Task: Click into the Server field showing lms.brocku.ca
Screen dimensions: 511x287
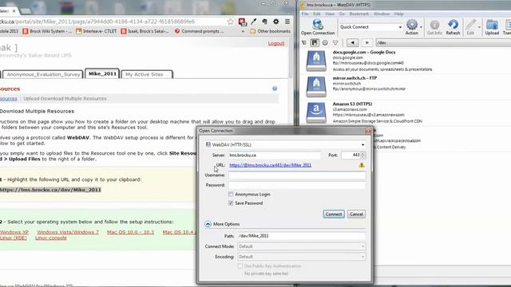Action: pos(274,155)
